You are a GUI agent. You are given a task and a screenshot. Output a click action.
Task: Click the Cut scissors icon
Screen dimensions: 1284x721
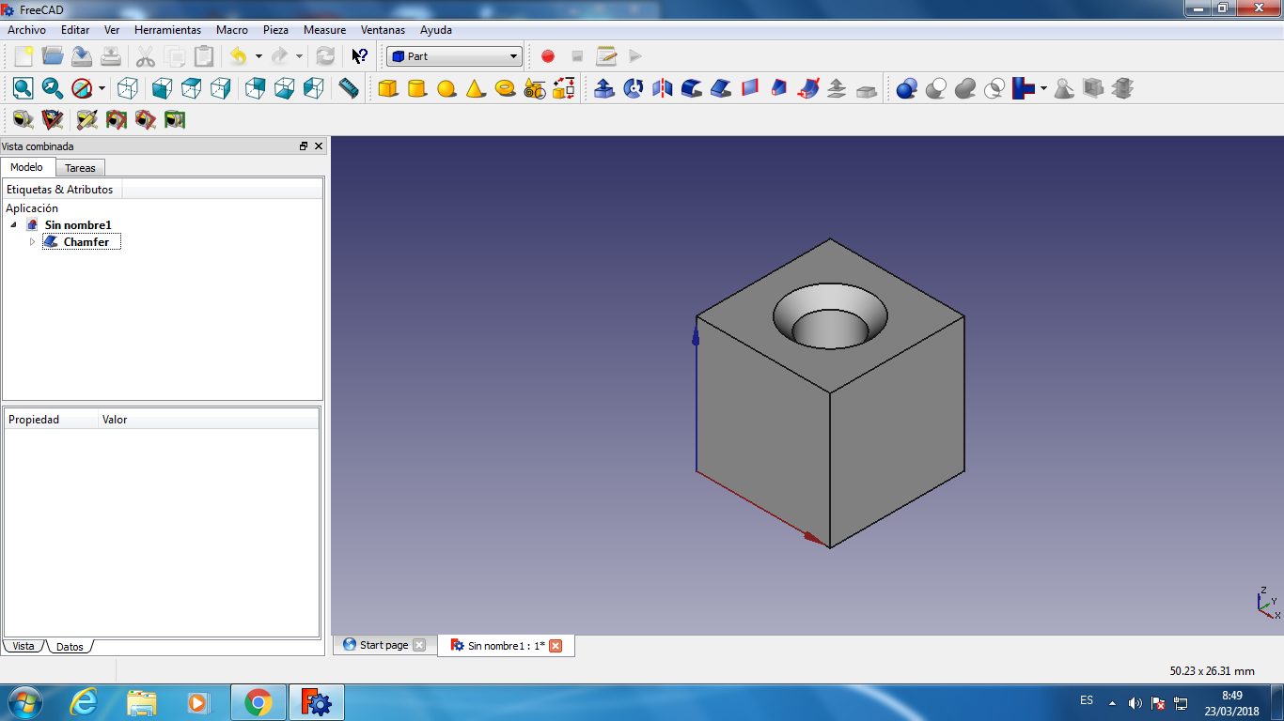pos(146,56)
